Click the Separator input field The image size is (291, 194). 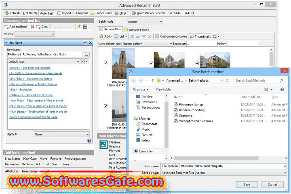click(x=201, y=44)
